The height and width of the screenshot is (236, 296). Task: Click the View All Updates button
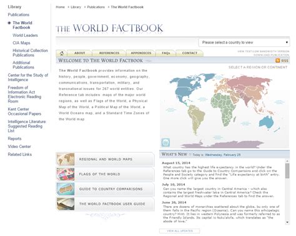[x=180, y=231]
